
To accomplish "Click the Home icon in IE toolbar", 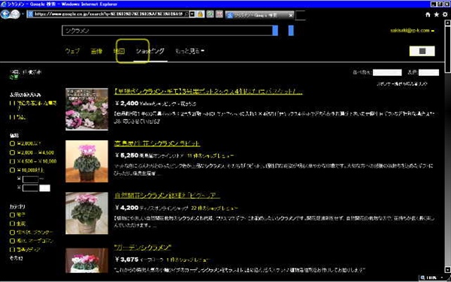I will pos(428,15).
